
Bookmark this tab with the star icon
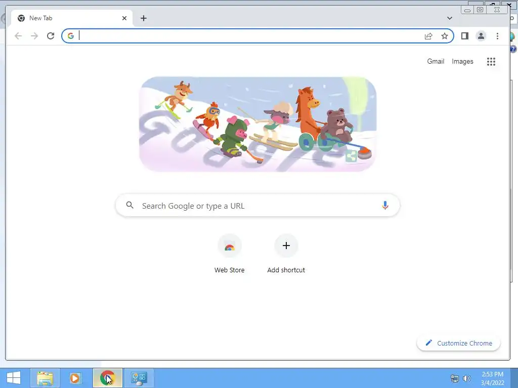pos(445,36)
